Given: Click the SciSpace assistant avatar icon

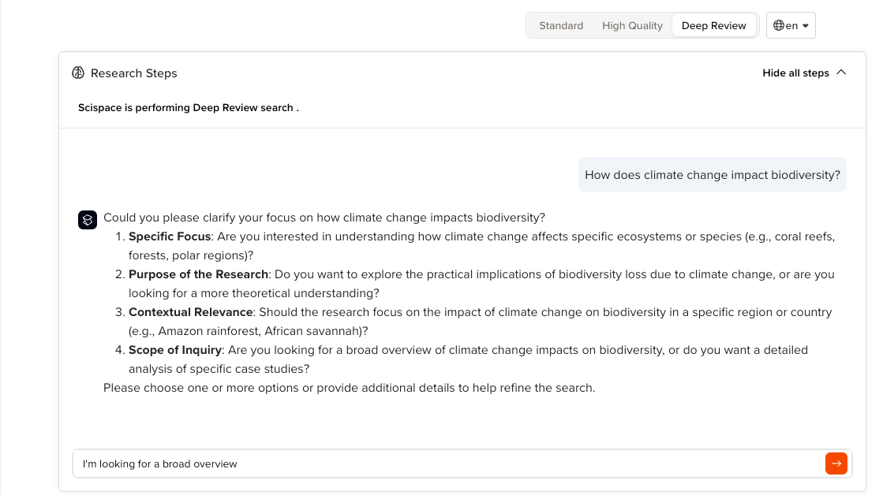Looking at the screenshot, I should 87,220.
